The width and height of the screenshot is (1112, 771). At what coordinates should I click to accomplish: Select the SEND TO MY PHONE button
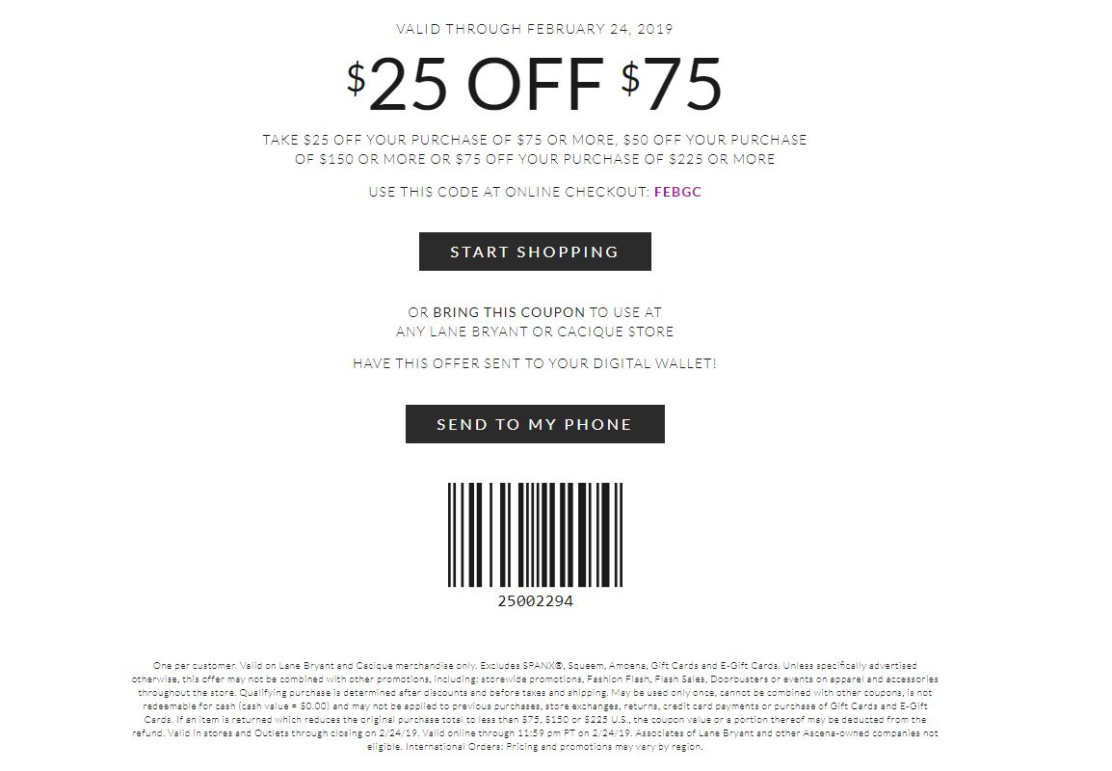point(535,424)
